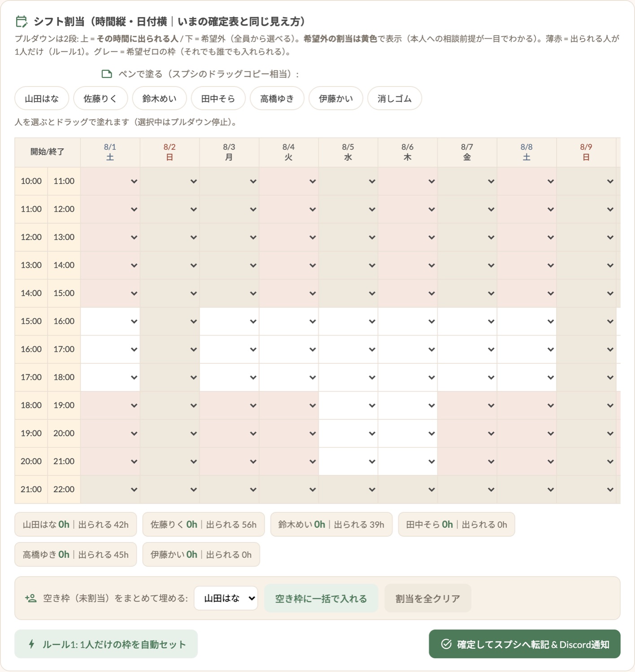
Task: Click 伊藤かい 0h 出られる 0h summary chip
Action: 201,555
